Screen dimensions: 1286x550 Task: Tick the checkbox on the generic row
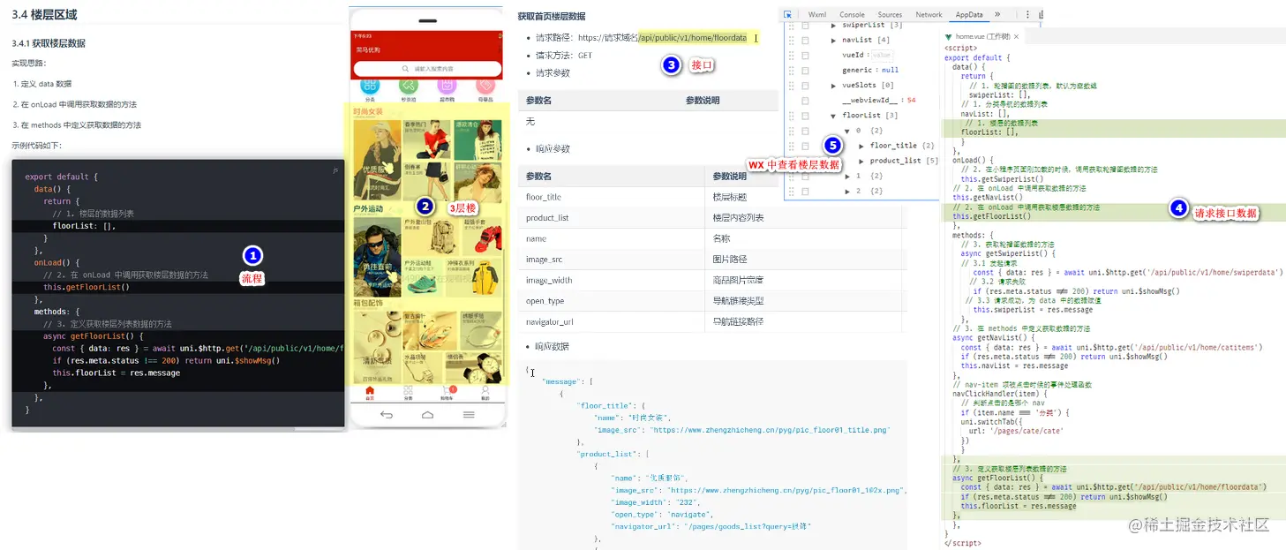pos(805,70)
